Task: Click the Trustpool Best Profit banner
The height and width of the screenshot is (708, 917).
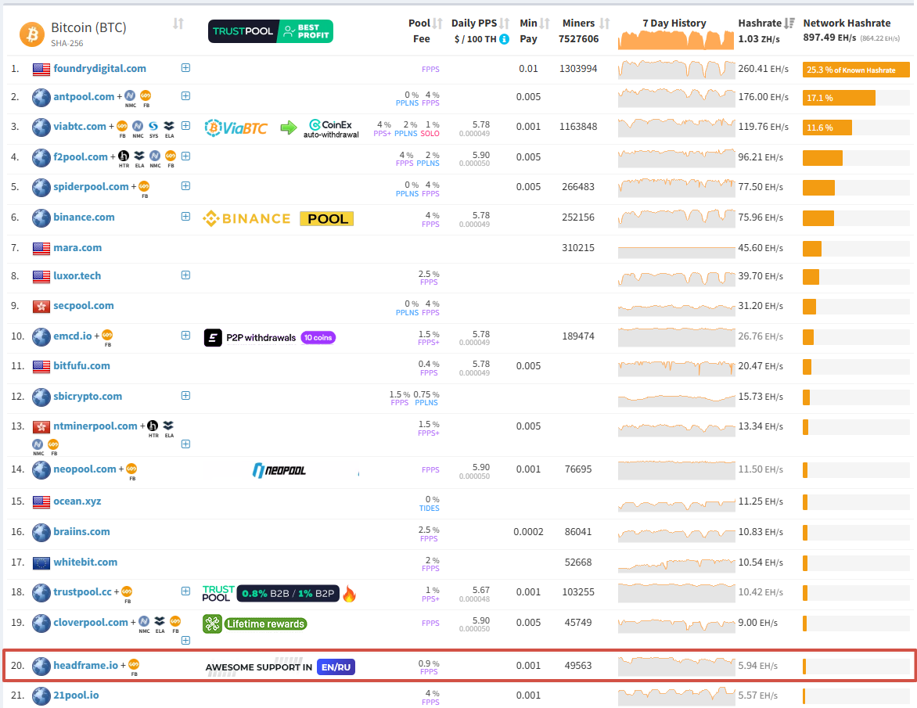Action: click(x=271, y=31)
